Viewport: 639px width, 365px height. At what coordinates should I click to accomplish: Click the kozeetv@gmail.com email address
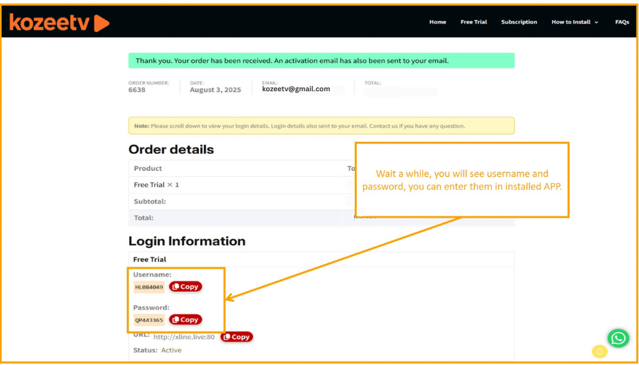click(x=296, y=89)
